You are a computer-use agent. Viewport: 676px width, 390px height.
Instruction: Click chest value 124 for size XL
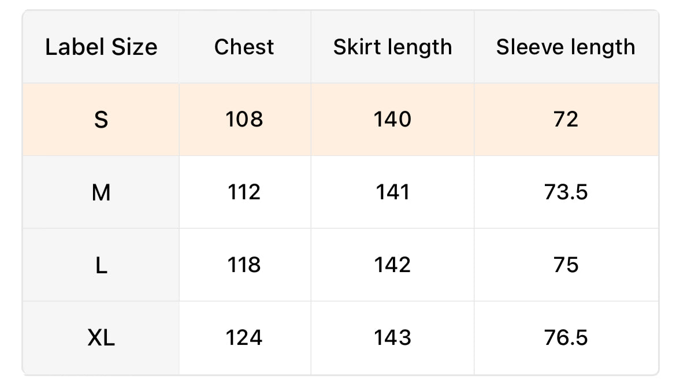tap(244, 337)
